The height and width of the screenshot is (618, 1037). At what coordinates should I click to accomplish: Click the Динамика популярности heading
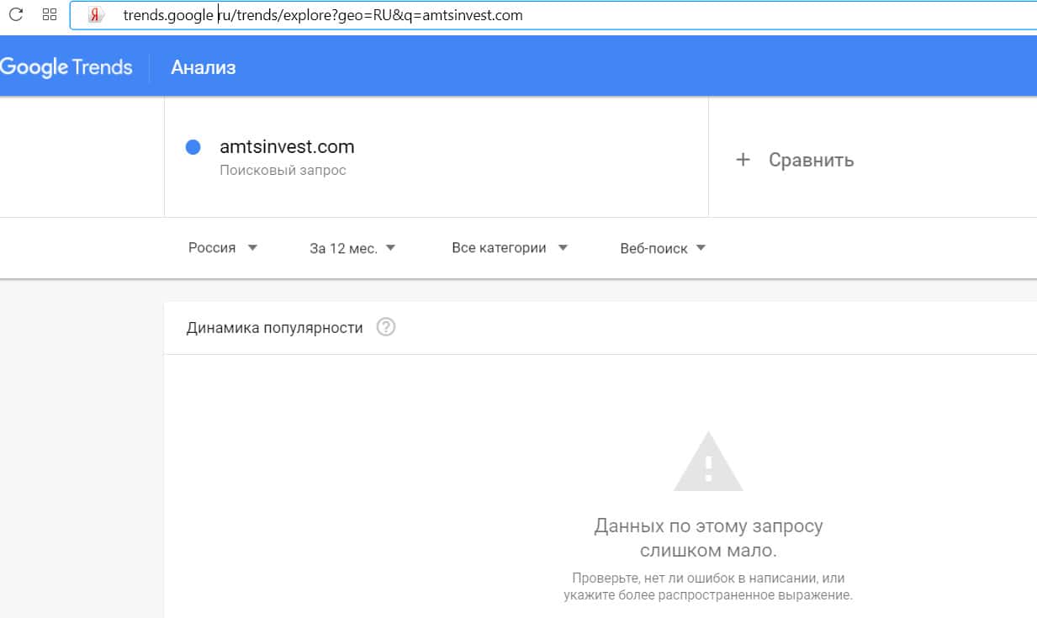[274, 328]
